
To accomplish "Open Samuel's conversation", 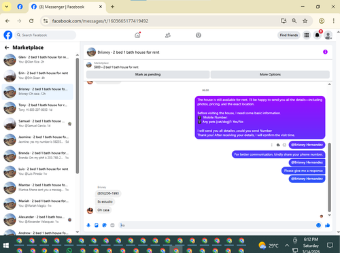I will 37,124.
